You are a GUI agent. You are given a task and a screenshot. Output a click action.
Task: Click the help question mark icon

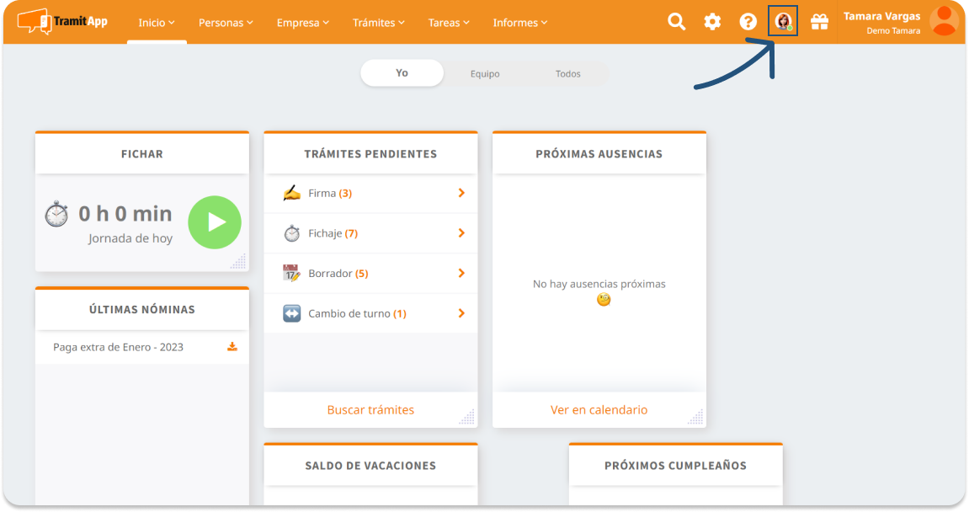coord(748,22)
